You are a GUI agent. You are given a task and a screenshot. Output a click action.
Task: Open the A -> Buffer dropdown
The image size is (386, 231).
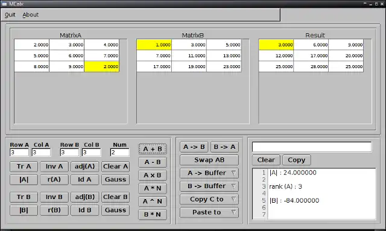(x=209, y=173)
